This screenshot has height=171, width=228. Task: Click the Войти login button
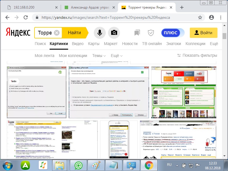[203, 33]
